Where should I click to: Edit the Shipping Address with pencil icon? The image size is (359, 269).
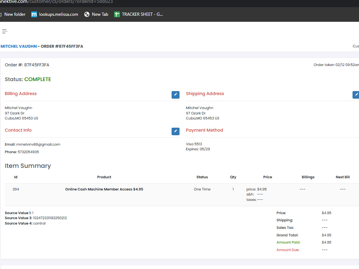tap(356, 95)
